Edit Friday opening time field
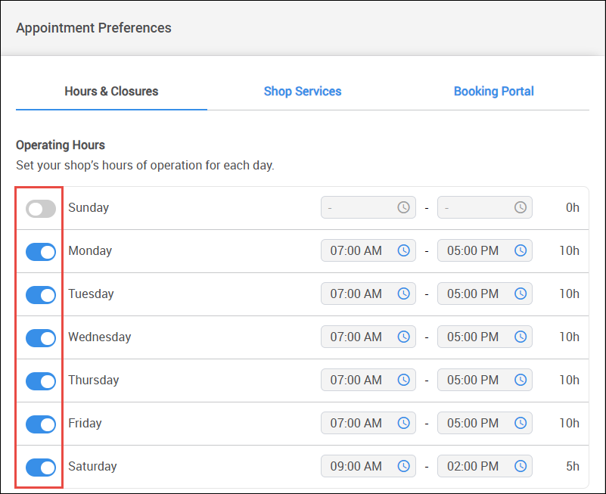This screenshot has height=494, width=606. pyautogui.click(x=368, y=423)
